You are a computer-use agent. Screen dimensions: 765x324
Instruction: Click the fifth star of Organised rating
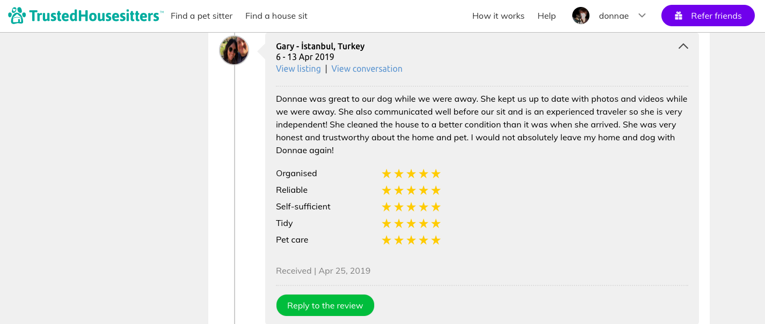(436, 174)
